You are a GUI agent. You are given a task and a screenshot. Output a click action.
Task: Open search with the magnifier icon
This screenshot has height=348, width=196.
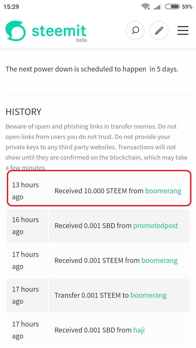pos(135,30)
